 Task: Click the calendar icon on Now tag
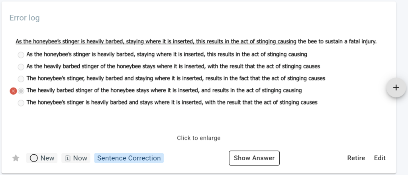pyautogui.click(x=68, y=158)
